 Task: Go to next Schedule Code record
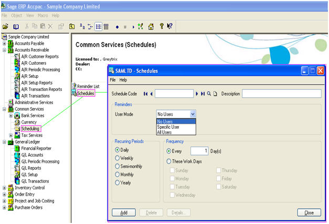coord(197,94)
